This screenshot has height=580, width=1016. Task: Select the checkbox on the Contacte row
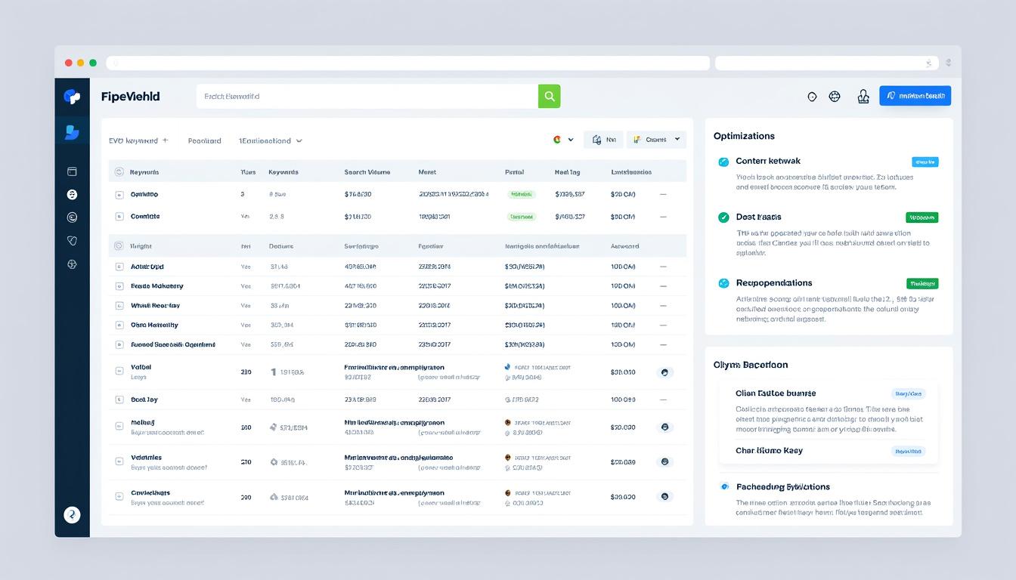[x=119, y=216]
